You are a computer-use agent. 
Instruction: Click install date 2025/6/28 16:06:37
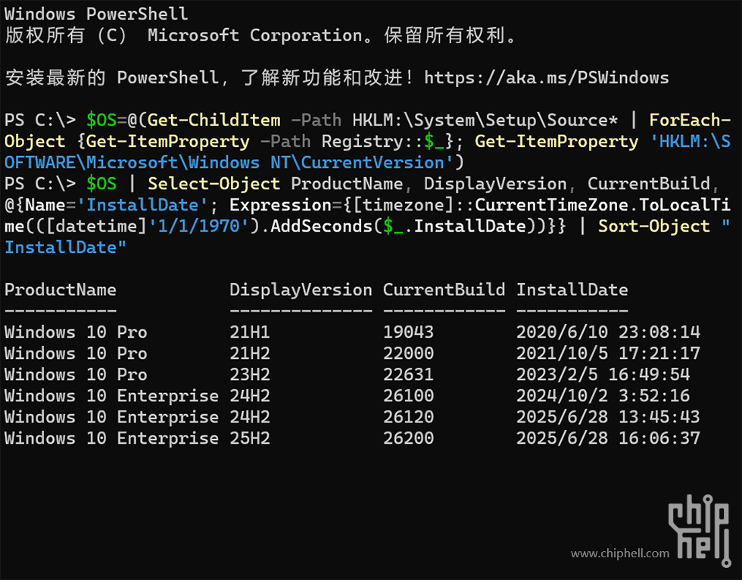pos(608,438)
